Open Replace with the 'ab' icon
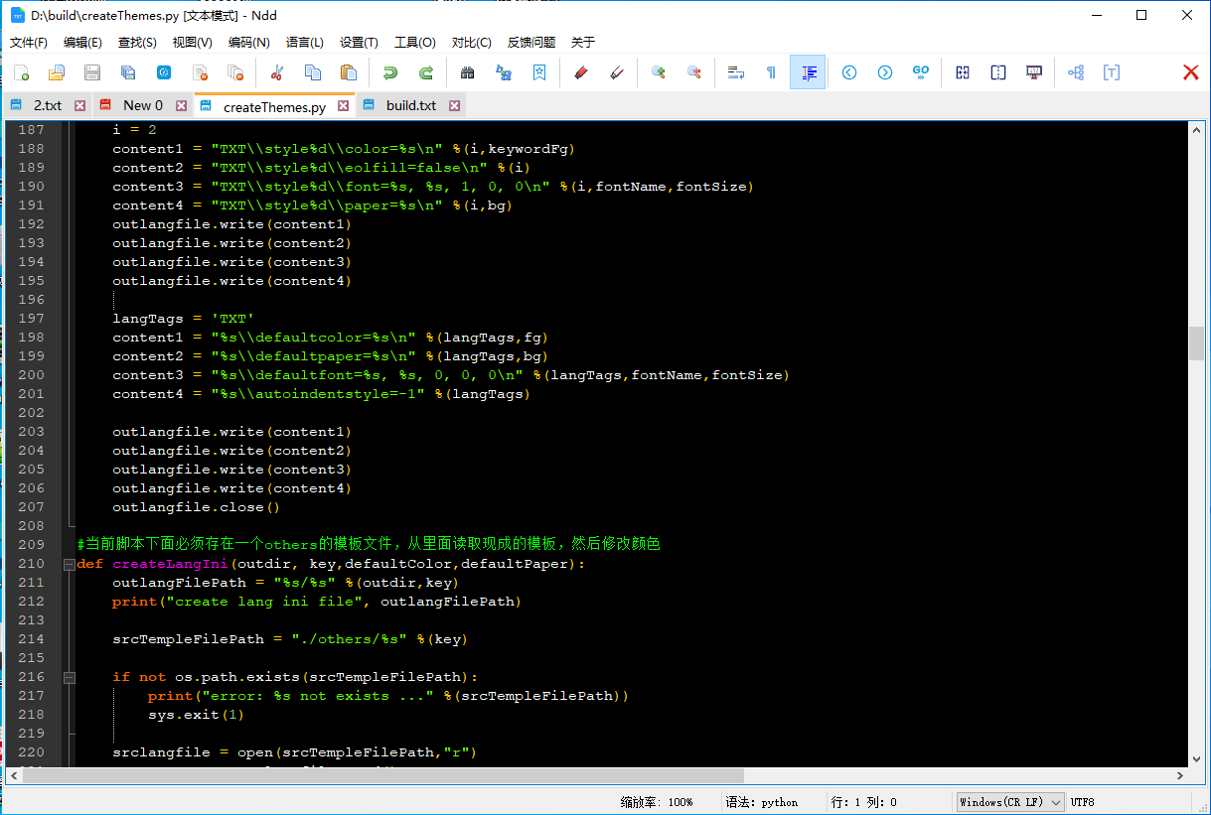Screen dimensions: 1211x815 (502, 72)
